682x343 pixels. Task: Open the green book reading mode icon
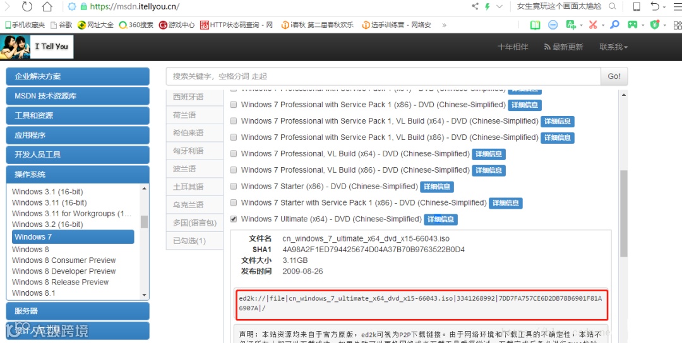[535, 25]
